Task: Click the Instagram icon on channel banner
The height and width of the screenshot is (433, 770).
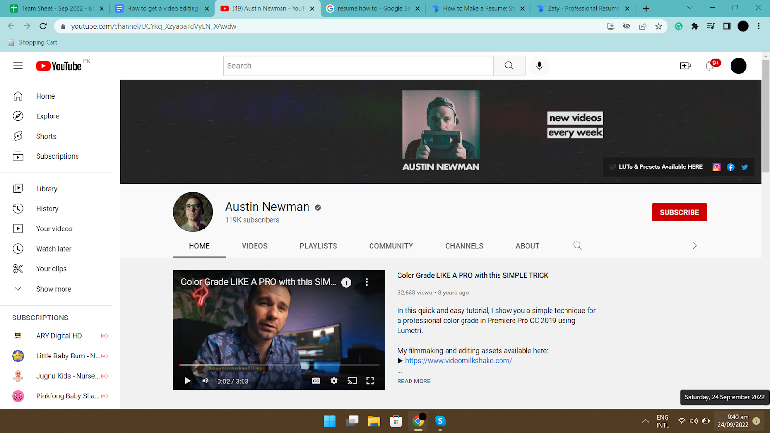Action: 716,167
